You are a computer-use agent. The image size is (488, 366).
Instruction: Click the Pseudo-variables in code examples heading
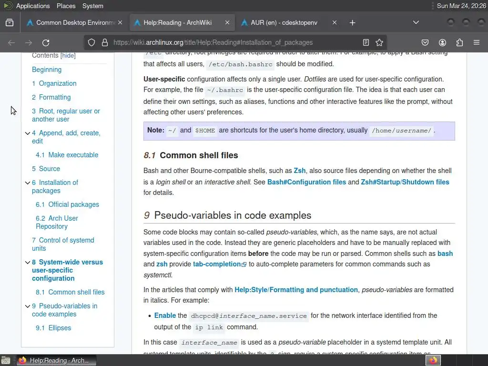(227, 215)
